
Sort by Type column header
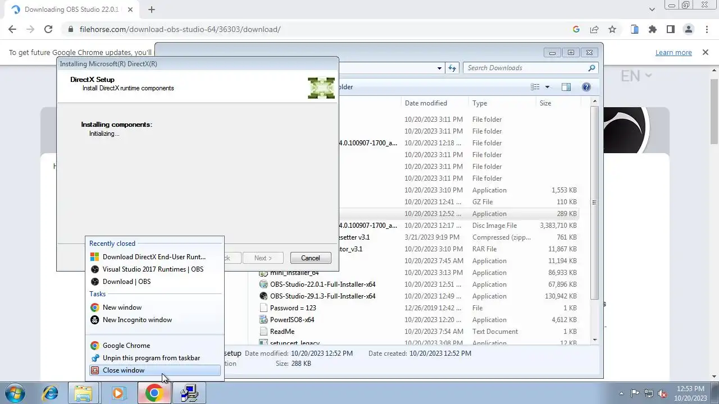coord(502,103)
